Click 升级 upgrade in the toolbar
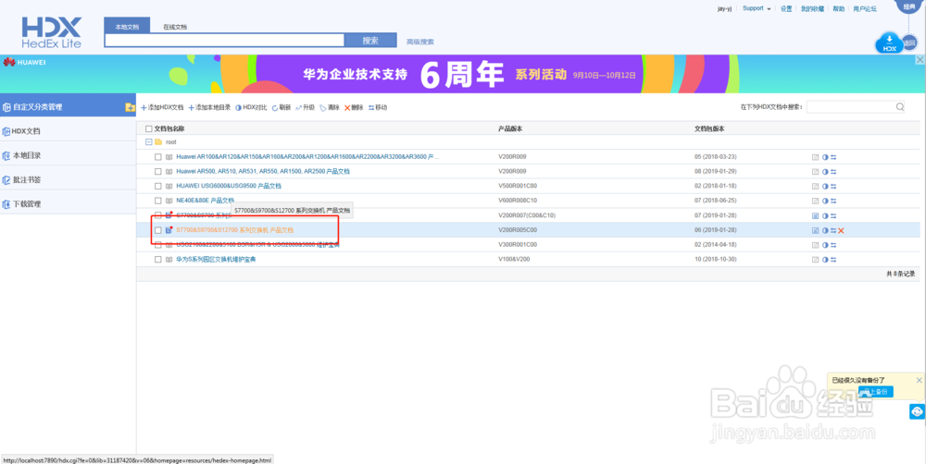 pos(306,108)
